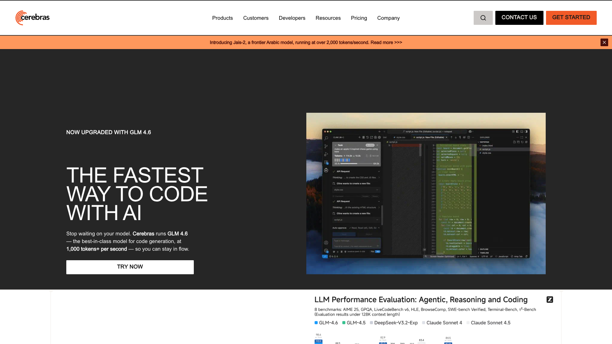Image resolution: width=612 pixels, height=344 pixels.
Task: Click the TRY NOW button
Action: 130,267
